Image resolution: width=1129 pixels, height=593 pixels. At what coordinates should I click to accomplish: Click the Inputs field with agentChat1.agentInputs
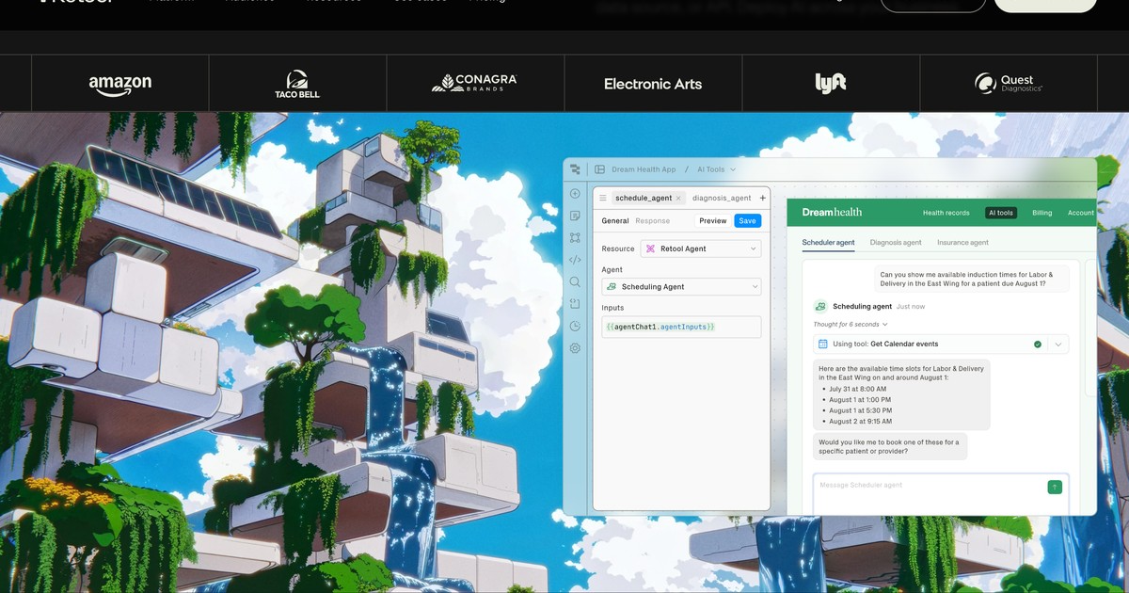(x=681, y=327)
